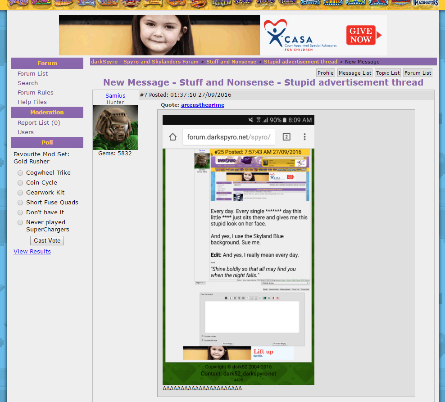Open Report List in Moderation menu
This screenshot has height=402, width=445.
tap(39, 123)
